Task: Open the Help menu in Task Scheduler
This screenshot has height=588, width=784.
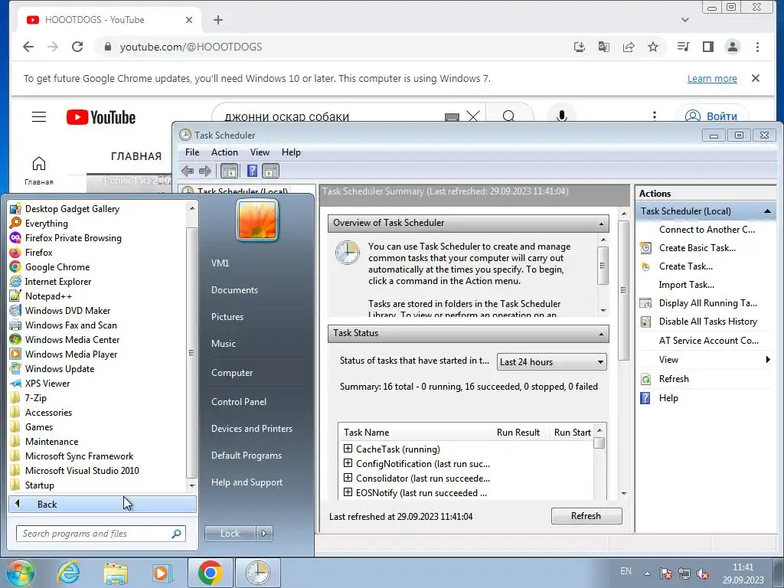Action: coord(291,152)
